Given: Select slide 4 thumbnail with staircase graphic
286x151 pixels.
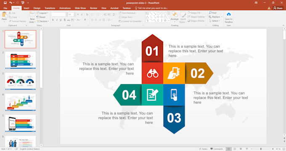Looking at the screenshot, I should click(20, 102).
